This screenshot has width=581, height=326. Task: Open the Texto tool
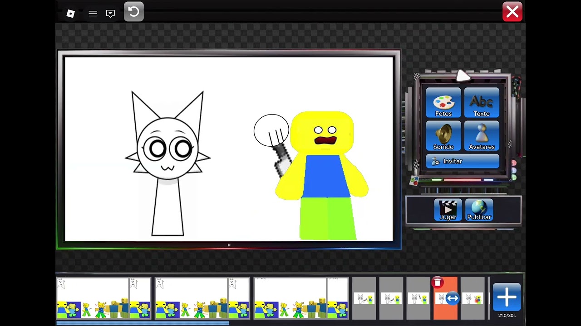point(482,103)
